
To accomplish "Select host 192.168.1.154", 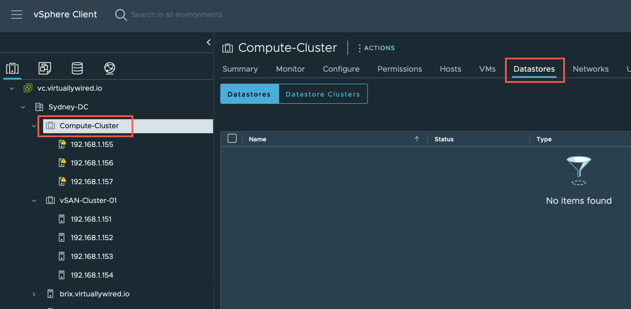I will tap(92, 275).
